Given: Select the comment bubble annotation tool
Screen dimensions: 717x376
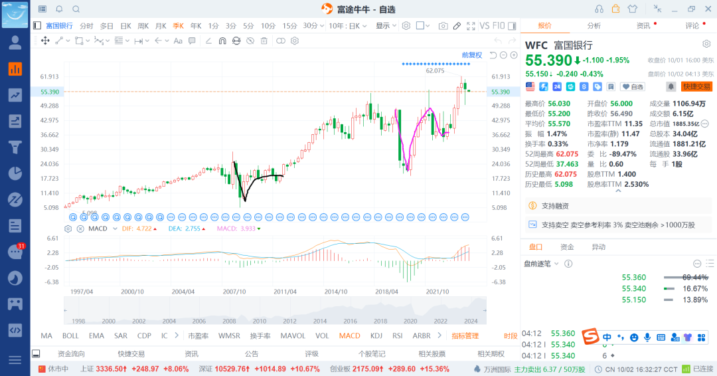Looking at the screenshot, I should pos(192,41).
